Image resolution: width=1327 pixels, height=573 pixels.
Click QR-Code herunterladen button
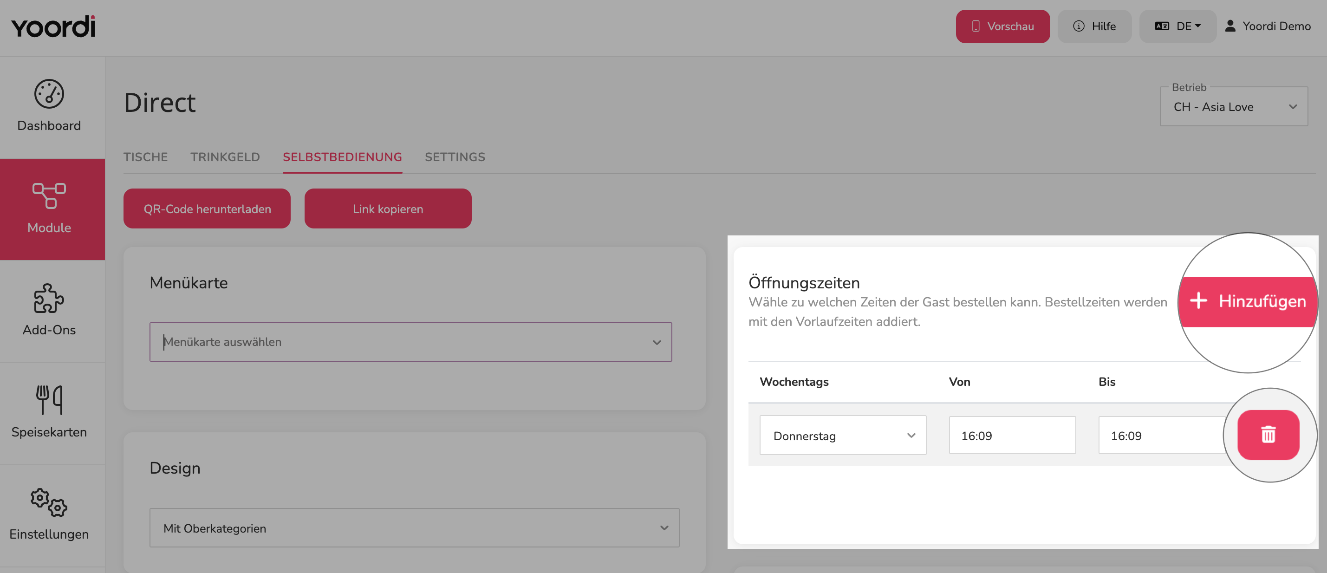pyautogui.click(x=207, y=208)
